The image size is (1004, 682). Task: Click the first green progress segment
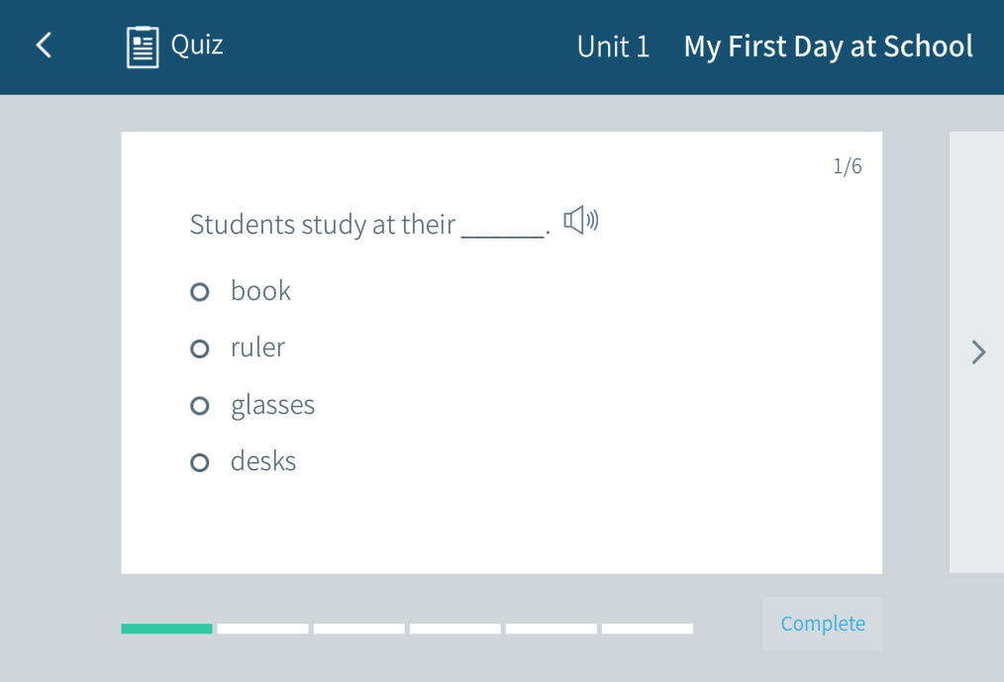166,629
